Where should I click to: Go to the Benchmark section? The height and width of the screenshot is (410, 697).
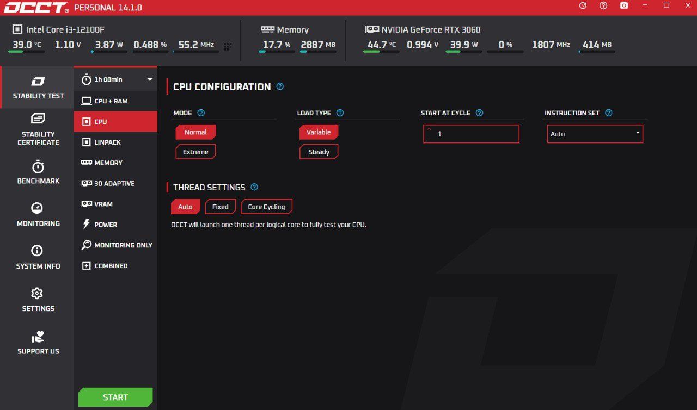click(38, 172)
